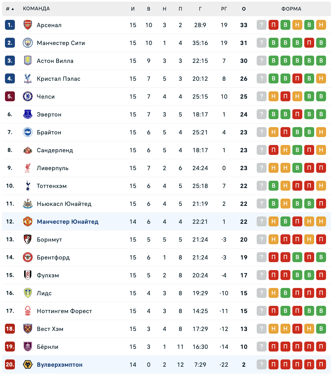
Task: Click the Chelsea club crest icon
Action: click(28, 97)
